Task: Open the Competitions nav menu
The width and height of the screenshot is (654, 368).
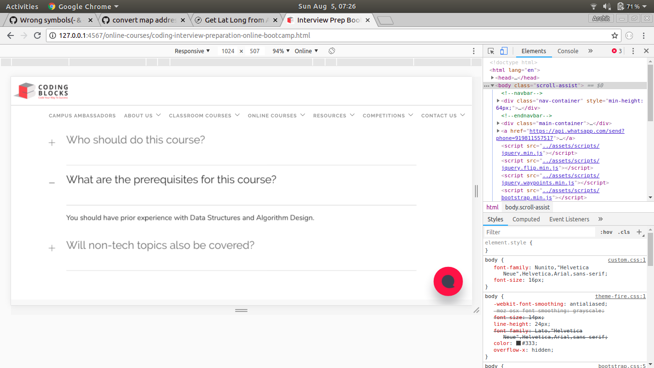Action: click(388, 115)
